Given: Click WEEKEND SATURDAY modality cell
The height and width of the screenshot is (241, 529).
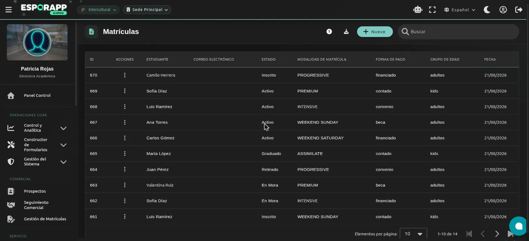Looking at the screenshot, I should click(321, 138).
